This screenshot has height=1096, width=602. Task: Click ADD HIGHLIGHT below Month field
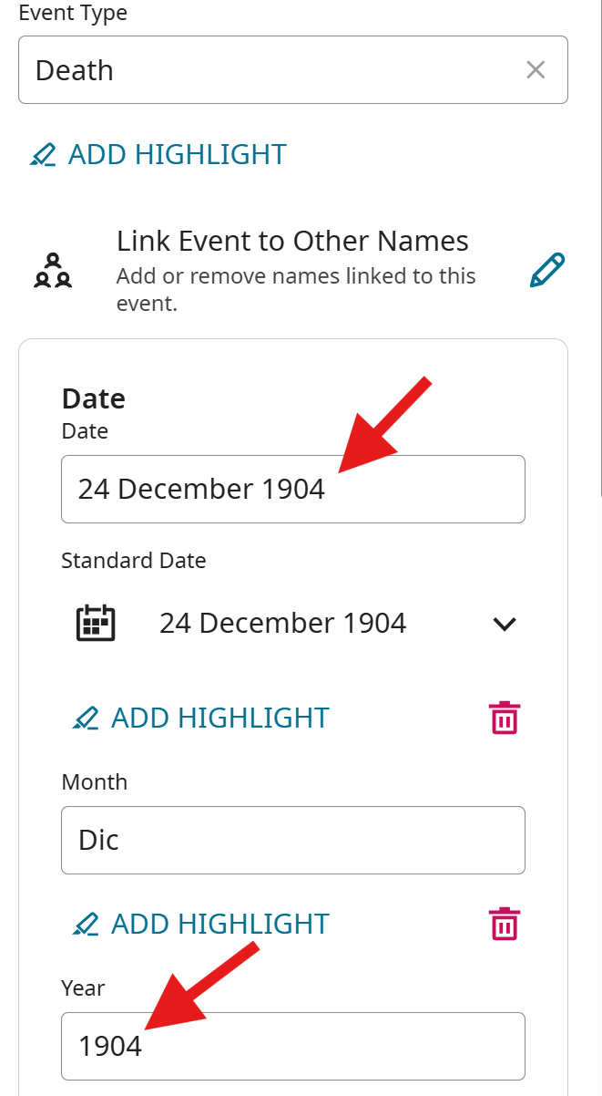click(x=220, y=924)
